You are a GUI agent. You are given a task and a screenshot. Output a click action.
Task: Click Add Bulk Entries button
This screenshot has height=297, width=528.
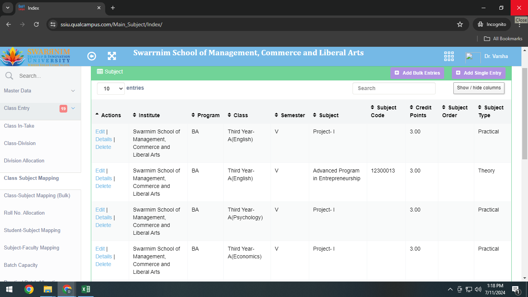pyautogui.click(x=417, y=73)
